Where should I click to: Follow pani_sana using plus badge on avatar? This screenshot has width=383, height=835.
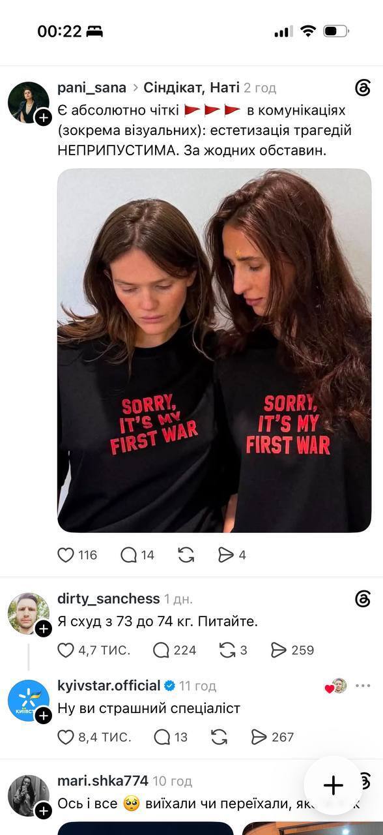click(44, 117)
